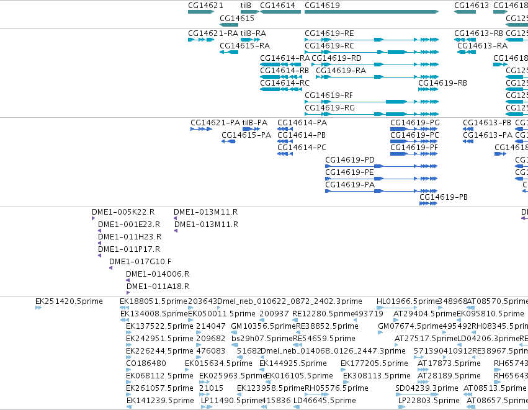Select transcript CG14614-RA
The image size is (528, 410).
click(x=280, y=65)
